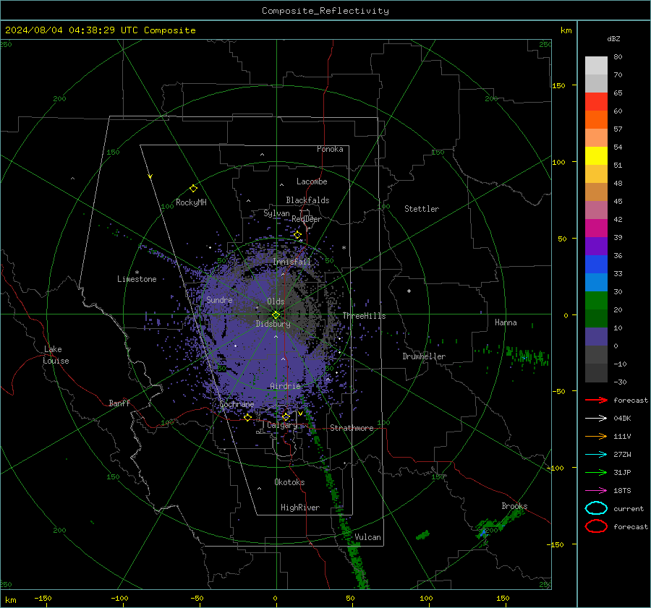The height and width of the screenshot is (608, 651).
Task: Click white plus marker south of Stettler
Action: pos(409,291)
